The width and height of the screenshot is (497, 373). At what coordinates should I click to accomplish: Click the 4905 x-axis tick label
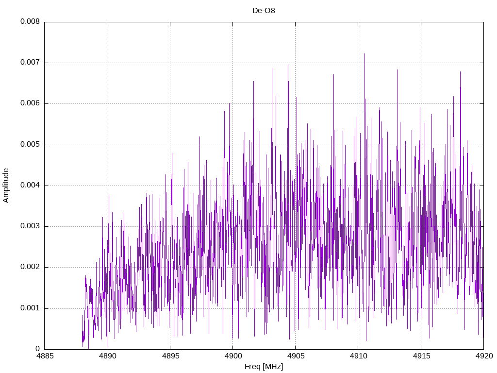coord(296,356)
